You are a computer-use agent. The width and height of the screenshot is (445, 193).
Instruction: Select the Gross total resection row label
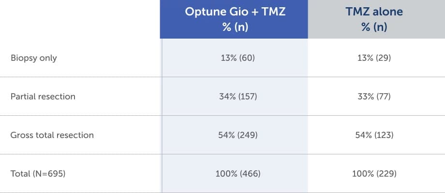52,135
